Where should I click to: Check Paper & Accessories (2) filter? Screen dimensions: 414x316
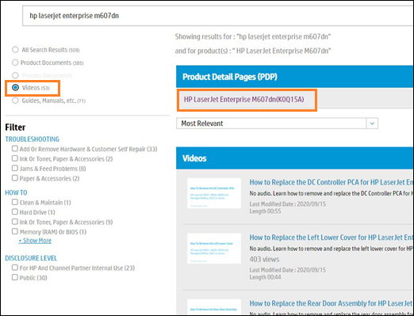pyautogui.click(x=15, y=178)
